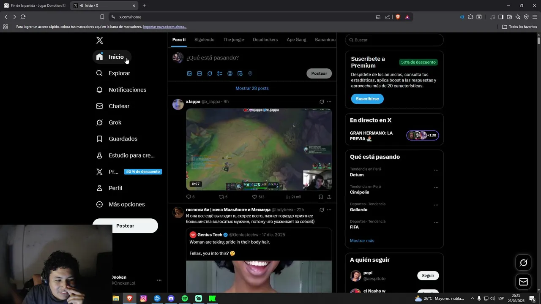541x304 pixels.
Task: Open account menu dots next to Onoken
Action: pos(159,280)
